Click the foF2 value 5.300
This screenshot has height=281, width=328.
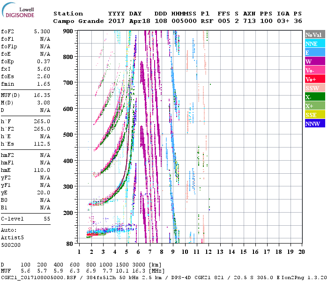pos(42,31)
